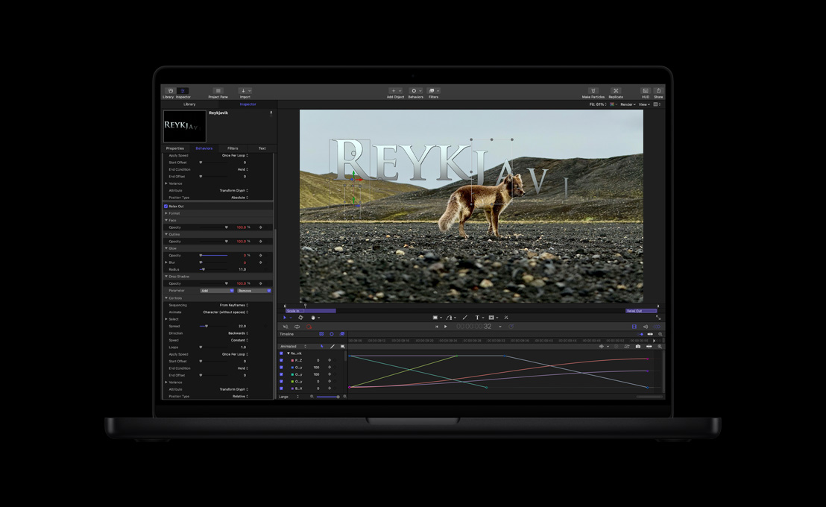Click the Remove parameter button
Viewport: 826px width, 507px height.
point(253,291)
